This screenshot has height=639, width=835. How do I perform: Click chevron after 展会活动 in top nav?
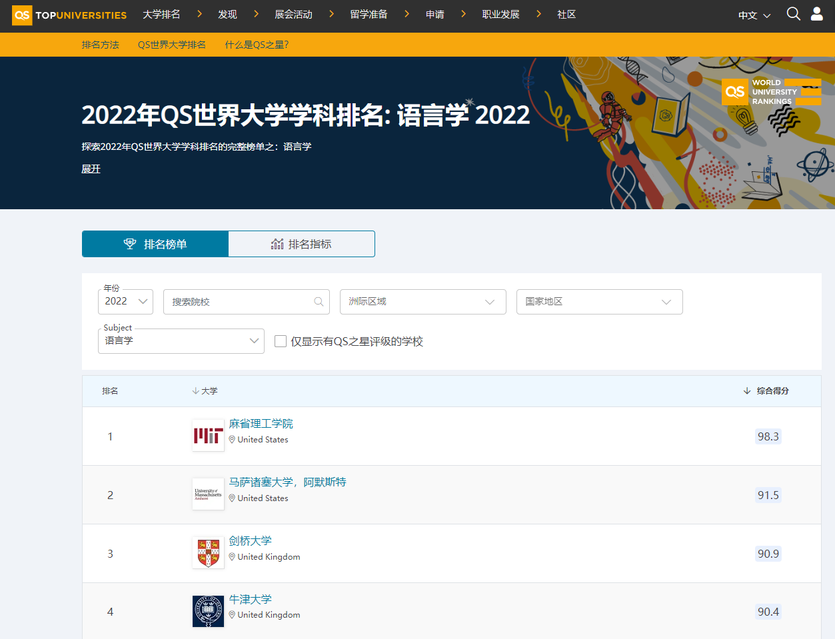point(331,14)
